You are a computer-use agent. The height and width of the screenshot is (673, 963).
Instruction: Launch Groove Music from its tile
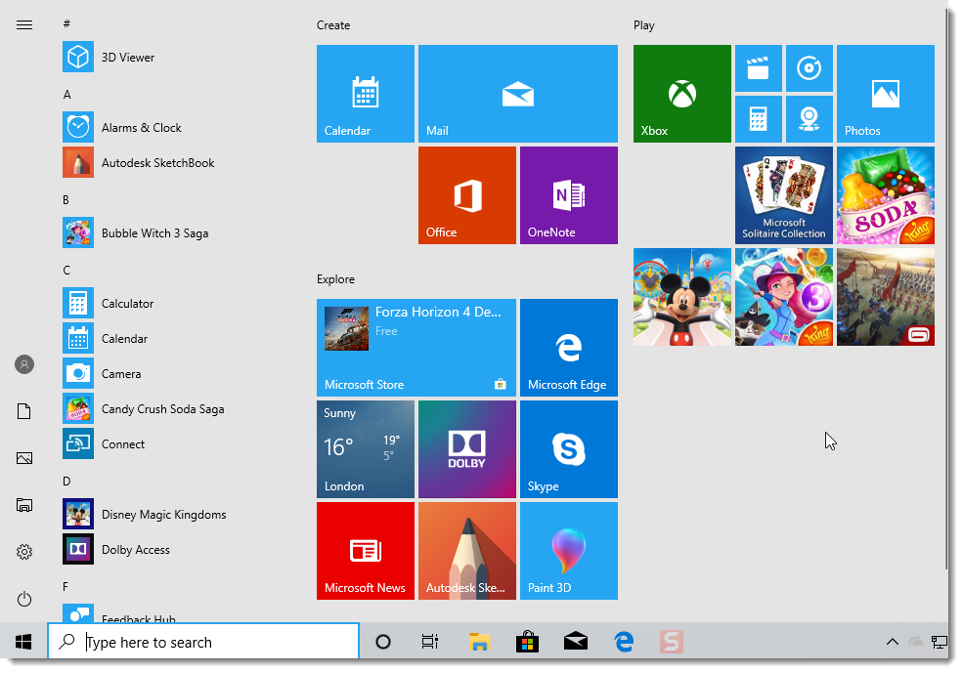(x=810, y=68)
